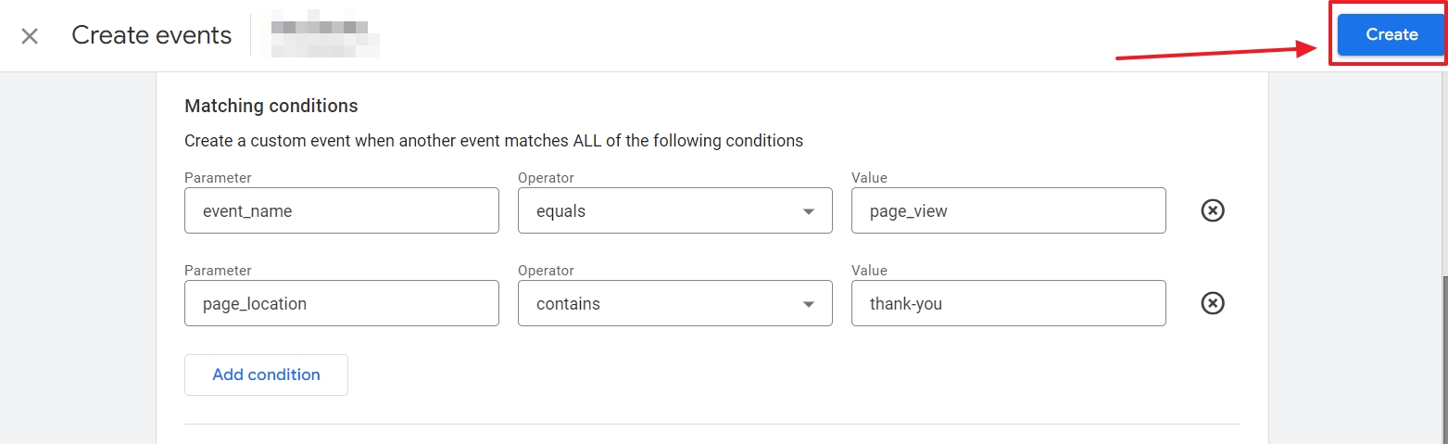Click the blurred property name in header
Image resolution: width=1448 pixels, height=444 pixels.
point(325,35)
